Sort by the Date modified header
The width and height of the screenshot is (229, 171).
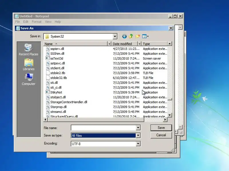pos(124,44)
